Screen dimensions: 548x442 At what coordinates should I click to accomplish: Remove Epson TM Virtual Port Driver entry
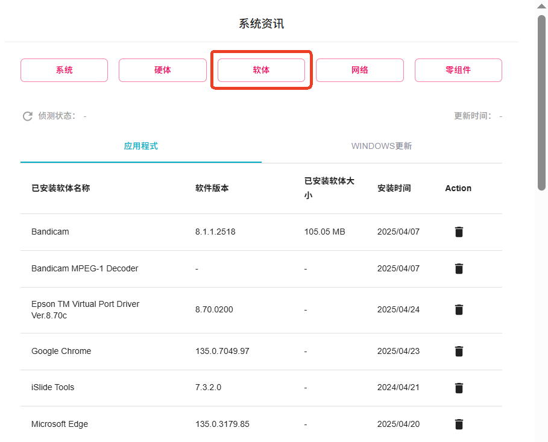(459, 310)
